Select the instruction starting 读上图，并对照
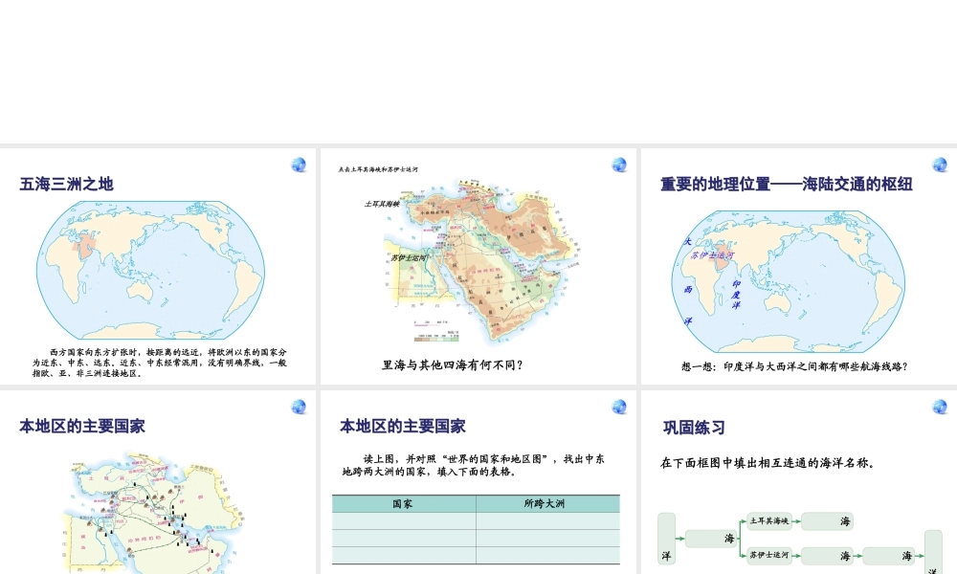This screenshot has width=957, height=574. 473,465
